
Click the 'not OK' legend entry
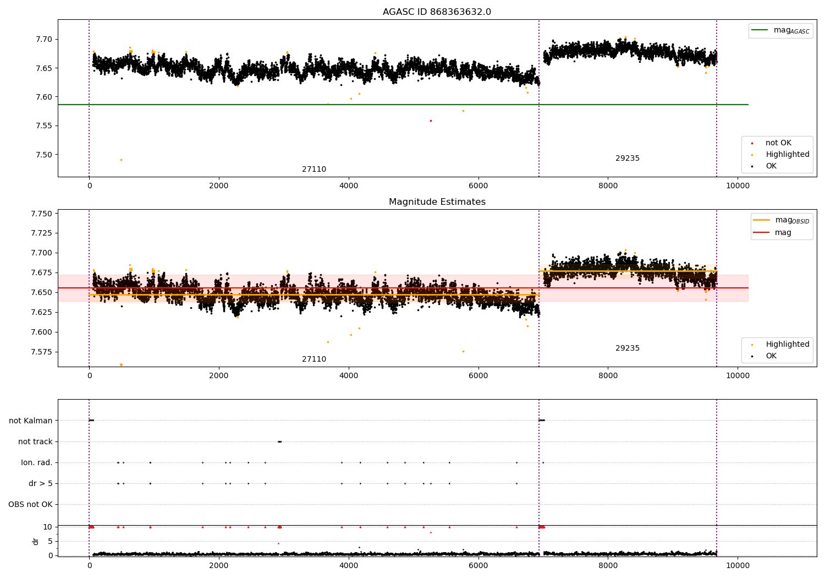[778, 143]
